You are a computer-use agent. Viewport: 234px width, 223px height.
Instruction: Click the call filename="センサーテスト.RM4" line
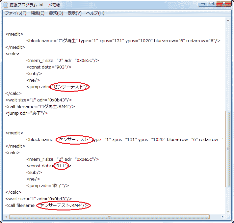click(x=46, y=205)
